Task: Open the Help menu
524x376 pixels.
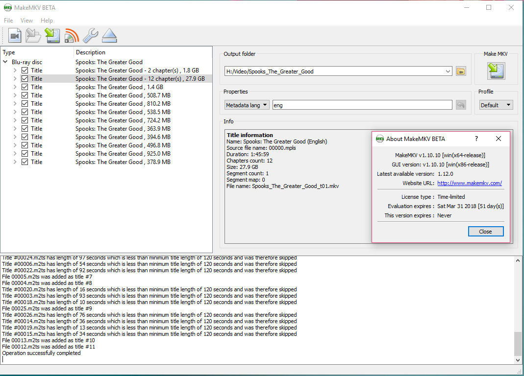Action: click(x=47, y=21)
